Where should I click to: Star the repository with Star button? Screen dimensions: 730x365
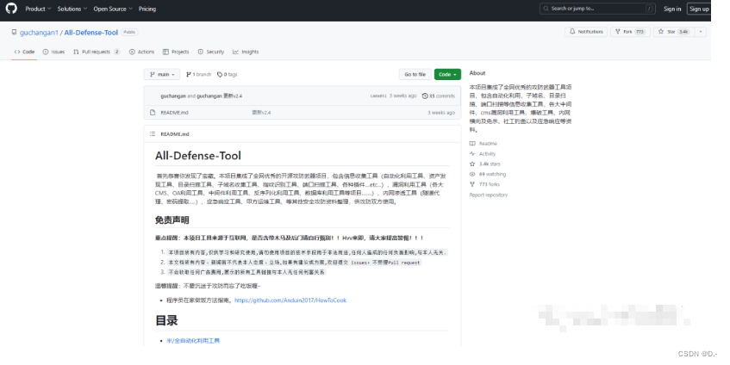[674, 32]
